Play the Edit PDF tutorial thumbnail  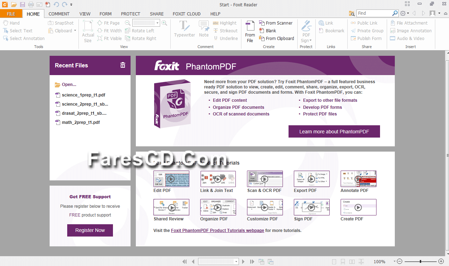(x=171, y=179)
